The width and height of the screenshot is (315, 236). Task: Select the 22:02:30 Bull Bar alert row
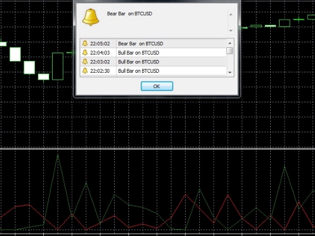tap(153, 71)
